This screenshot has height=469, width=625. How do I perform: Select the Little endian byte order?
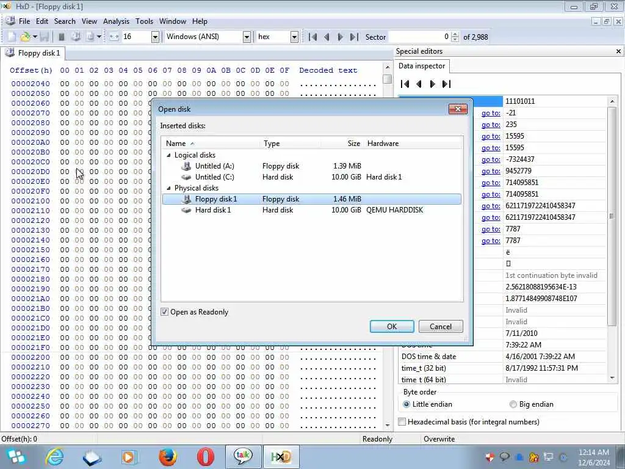point(406,404)
